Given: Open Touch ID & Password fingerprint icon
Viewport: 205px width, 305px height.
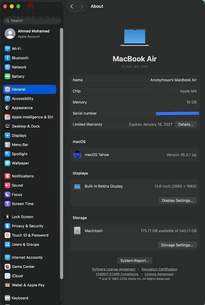Looking at the screenshot, I should click(x=7, y=235).
